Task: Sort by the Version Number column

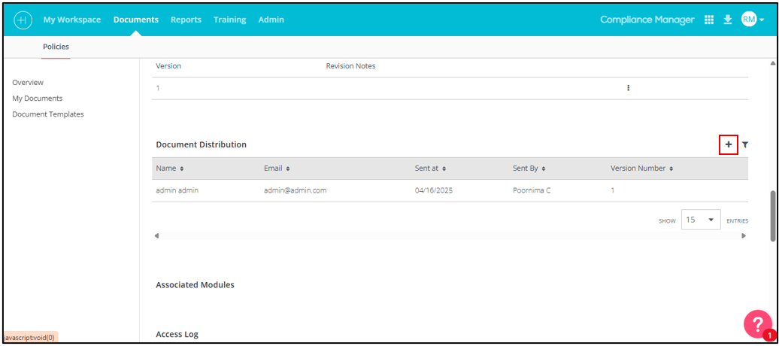Action: [x=642, y=168]
